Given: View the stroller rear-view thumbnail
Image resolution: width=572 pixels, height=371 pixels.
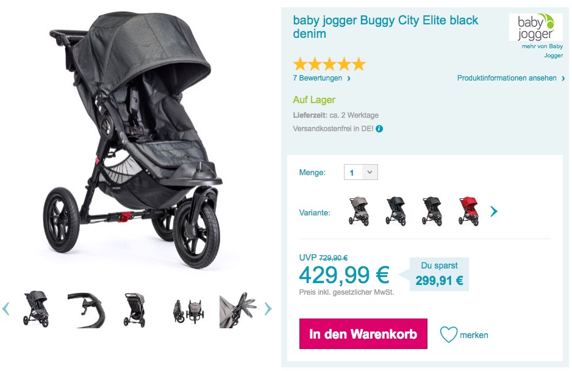Looking at the screenshot, I should point(135,309).
